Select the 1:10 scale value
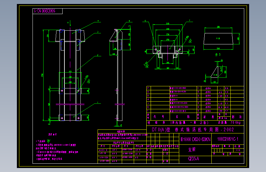The width and height of the screenshot is (266, 172). tap(238, 150)
